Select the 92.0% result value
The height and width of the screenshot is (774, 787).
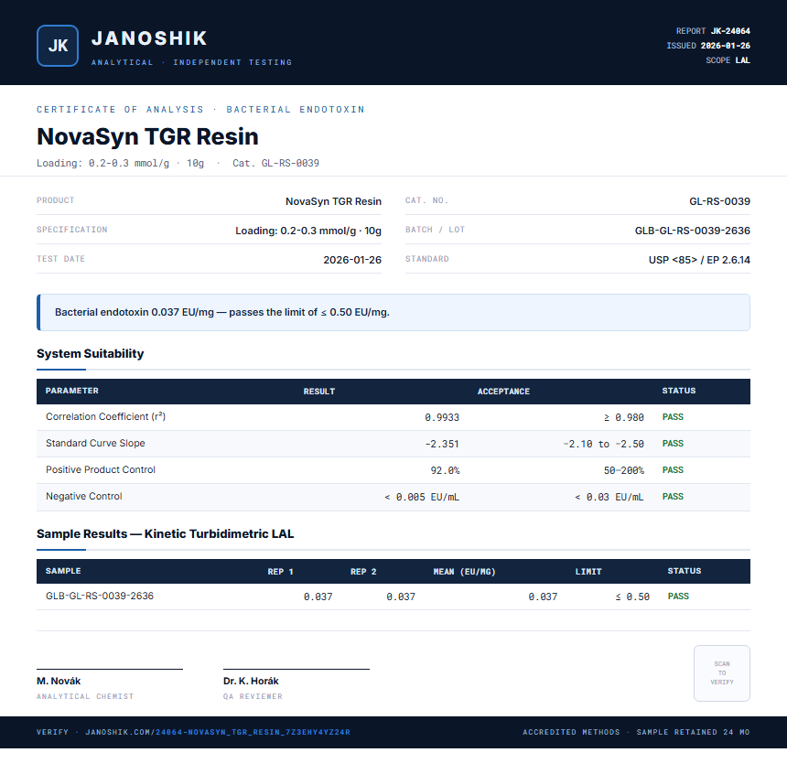[x=445, y=471]
